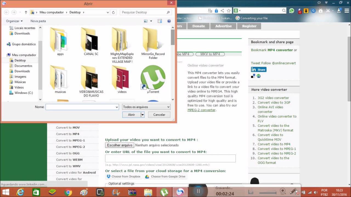Change the view mode icon in the dialog
Screen dimensions: 351x197
(x=146, y=21)
